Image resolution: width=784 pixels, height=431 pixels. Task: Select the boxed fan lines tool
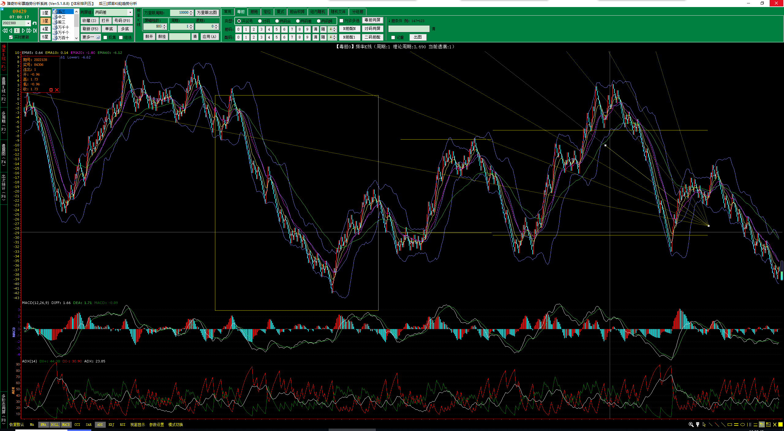768,425
